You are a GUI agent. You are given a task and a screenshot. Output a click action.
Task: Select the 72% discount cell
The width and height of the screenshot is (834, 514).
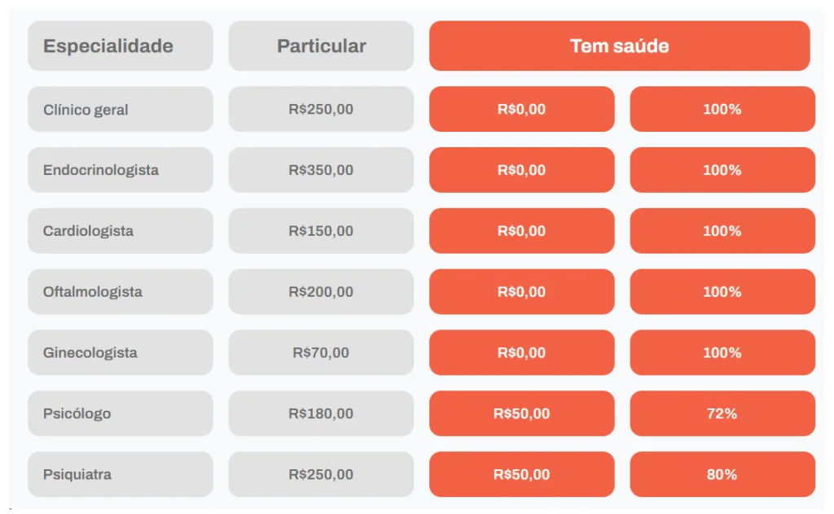click(722, 413)
